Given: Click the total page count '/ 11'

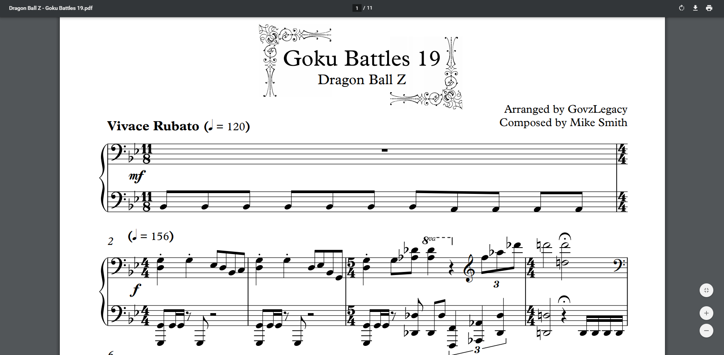Looking at the screenshot, I should click(368, 8).
